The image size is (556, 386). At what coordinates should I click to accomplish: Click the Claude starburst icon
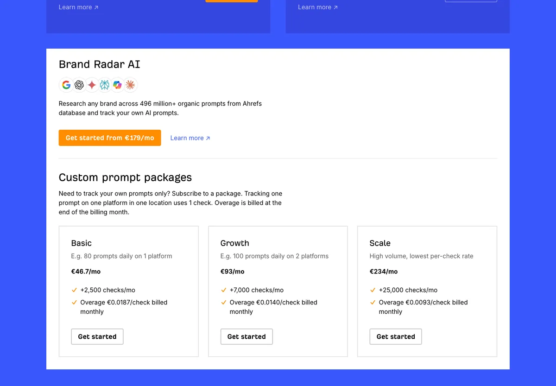coord(130,85)
